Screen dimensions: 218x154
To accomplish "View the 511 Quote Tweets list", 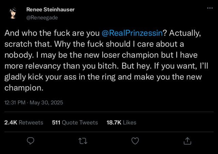I will click(x=75, y=122).
